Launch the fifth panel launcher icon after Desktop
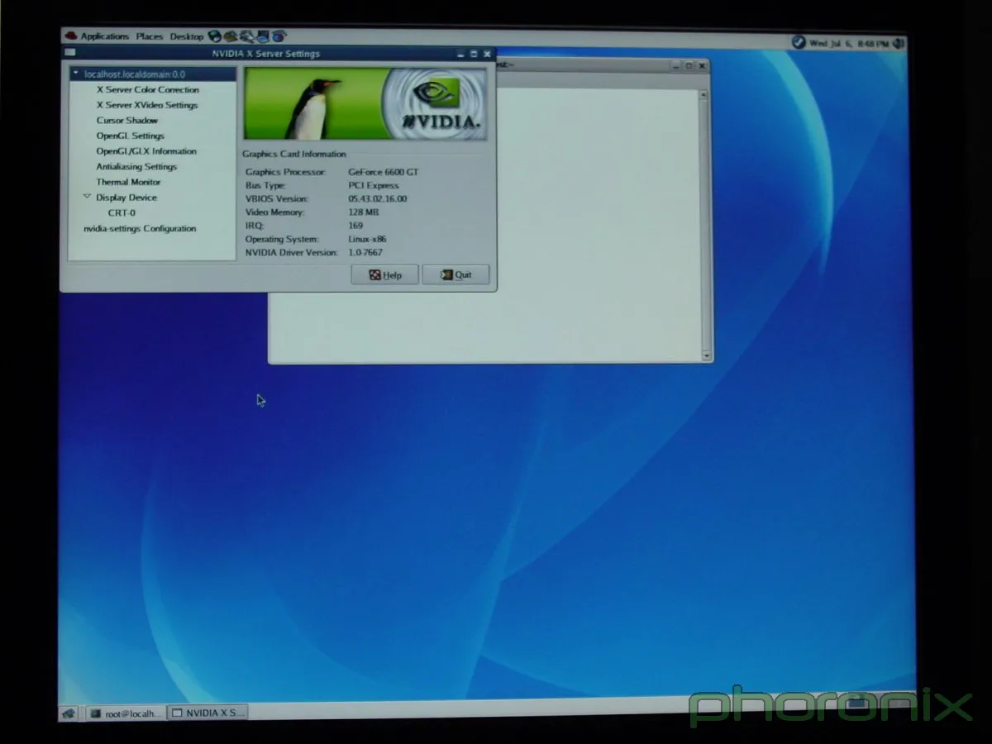Image resolution: width=992 pixels, height=744 pixels. [x=279, y=36]
